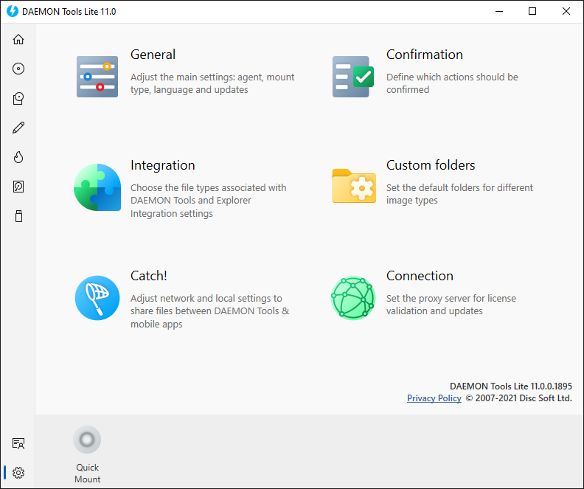Image resolution: width=584 pixels, height=489 pixels.
Task: Click "Set the default folders" description
Action: point(459,194)
